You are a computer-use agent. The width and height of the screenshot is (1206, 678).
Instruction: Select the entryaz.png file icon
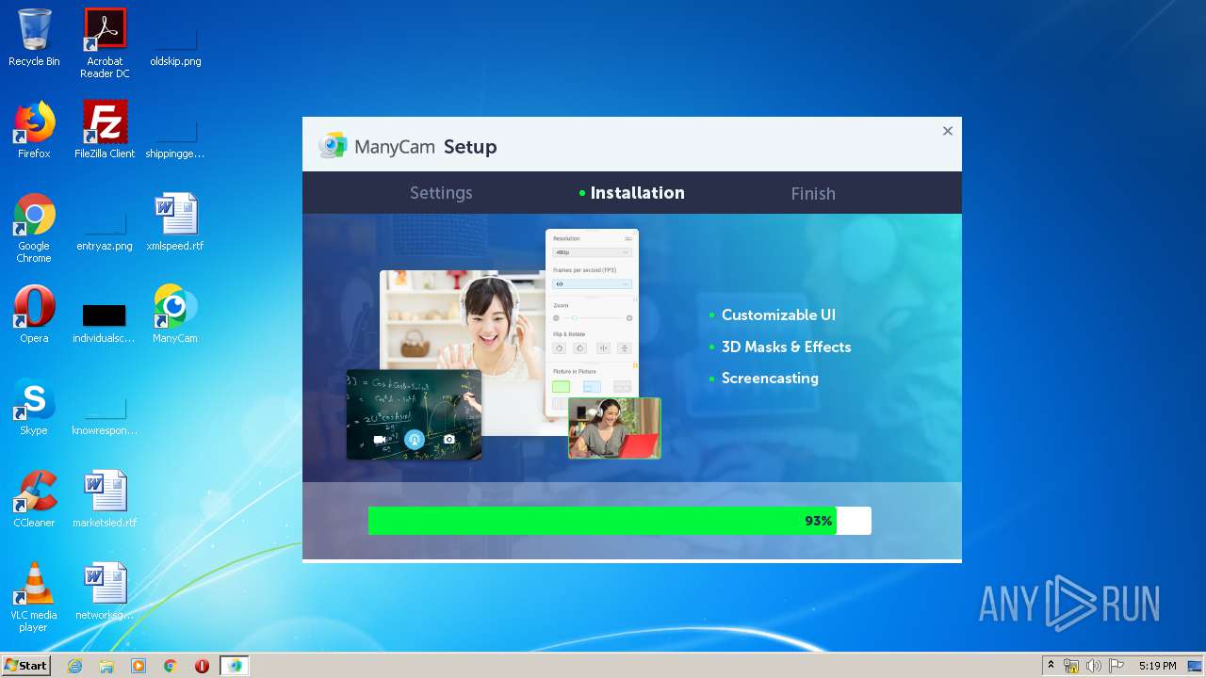pos(105,222)
